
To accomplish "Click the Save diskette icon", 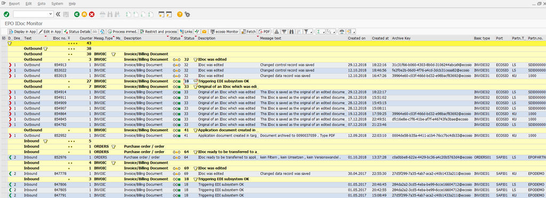I will [66, 14].
